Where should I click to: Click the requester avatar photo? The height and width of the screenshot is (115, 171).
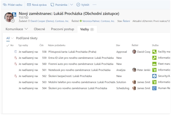(x=9, y=17)
